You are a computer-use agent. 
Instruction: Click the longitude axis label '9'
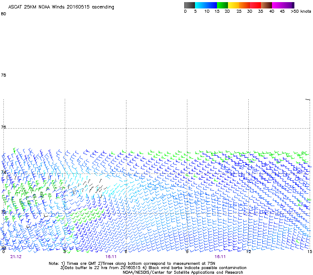click(x=187, y=251)
